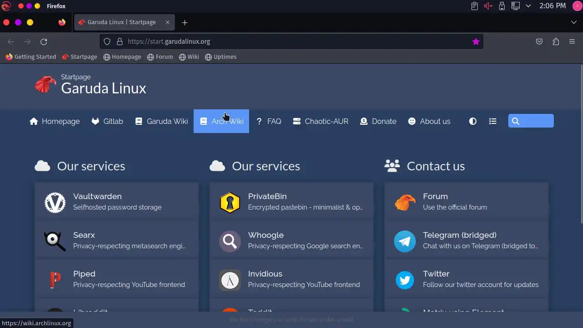Open the Firefox hamburger application menu
The width and height of the screenshot is (583, 328).
(572, 41)
